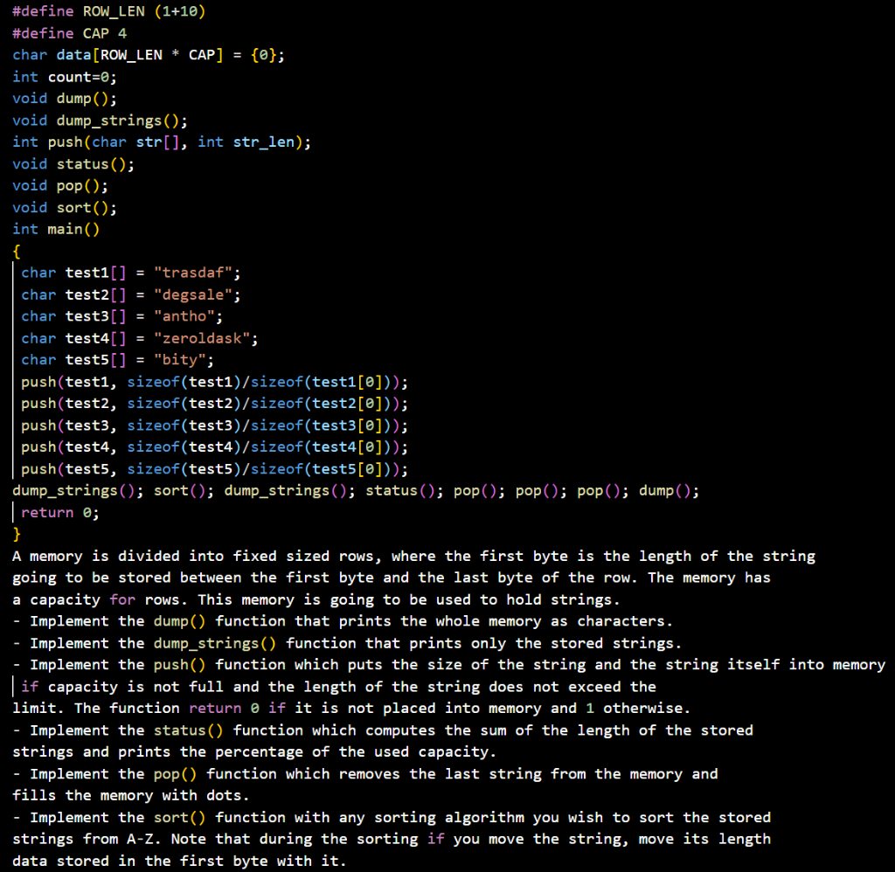The image size is (895, 872).
Task: Select the "trasdaf" string literal
Action: (x=195, y=273)
